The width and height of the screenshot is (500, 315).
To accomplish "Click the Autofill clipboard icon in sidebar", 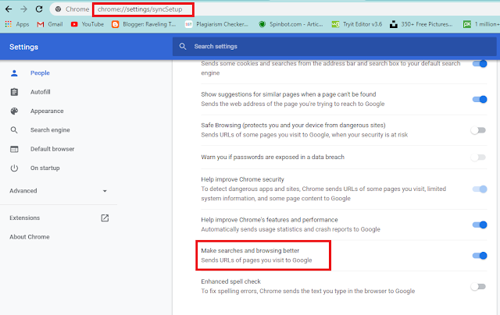I will click(14, 92).
